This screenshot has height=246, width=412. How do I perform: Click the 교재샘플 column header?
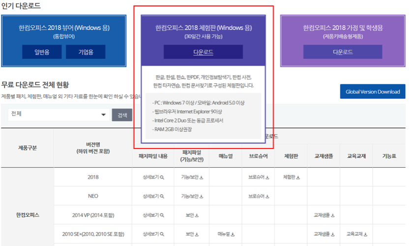(x=324, y=156)
